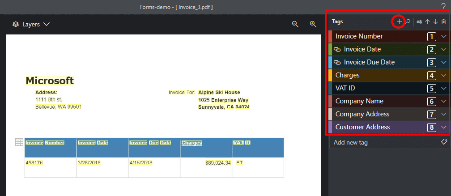Select Sunnyvale, CA 94024 address line
451x196 pixels.
pyautogui.click(x=224, y=107)
